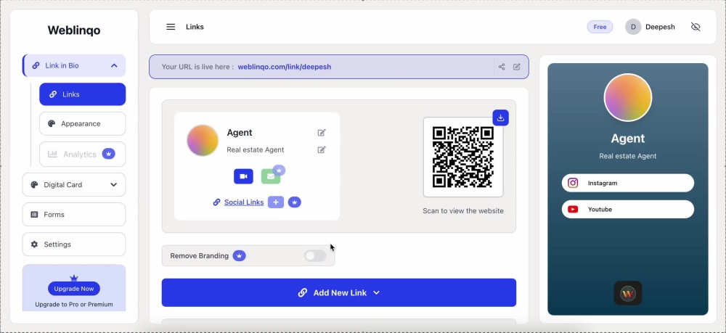This screenshot has height=333, width=726.
Task: Click the crossed-eye icon in header
Action: click(696, 27)
